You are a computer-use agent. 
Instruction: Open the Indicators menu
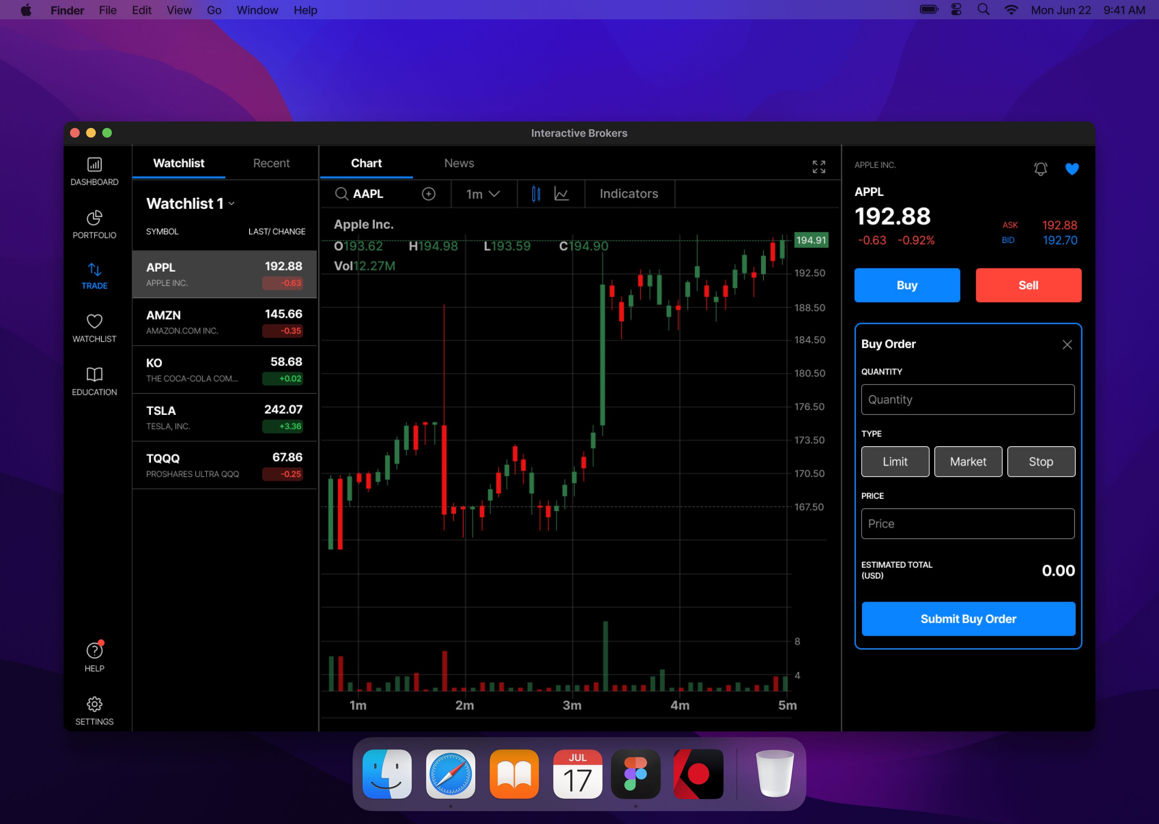coord(629,194)
